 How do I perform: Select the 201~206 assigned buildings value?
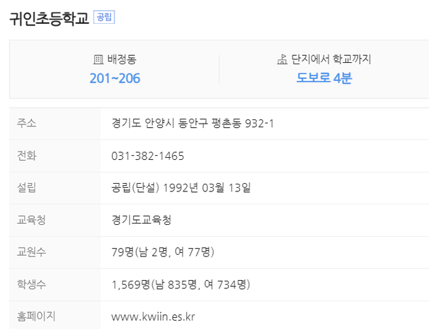115,78
